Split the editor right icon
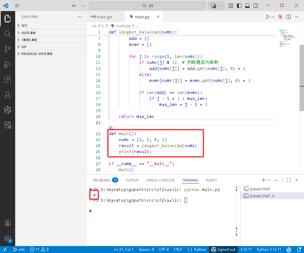Screen dimensions: 304x253 tap(288, 17)
